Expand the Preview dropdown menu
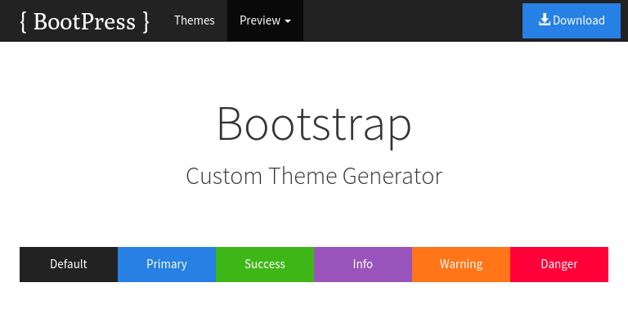The height and width of the screenshot is (314, 628). (265, 20)
